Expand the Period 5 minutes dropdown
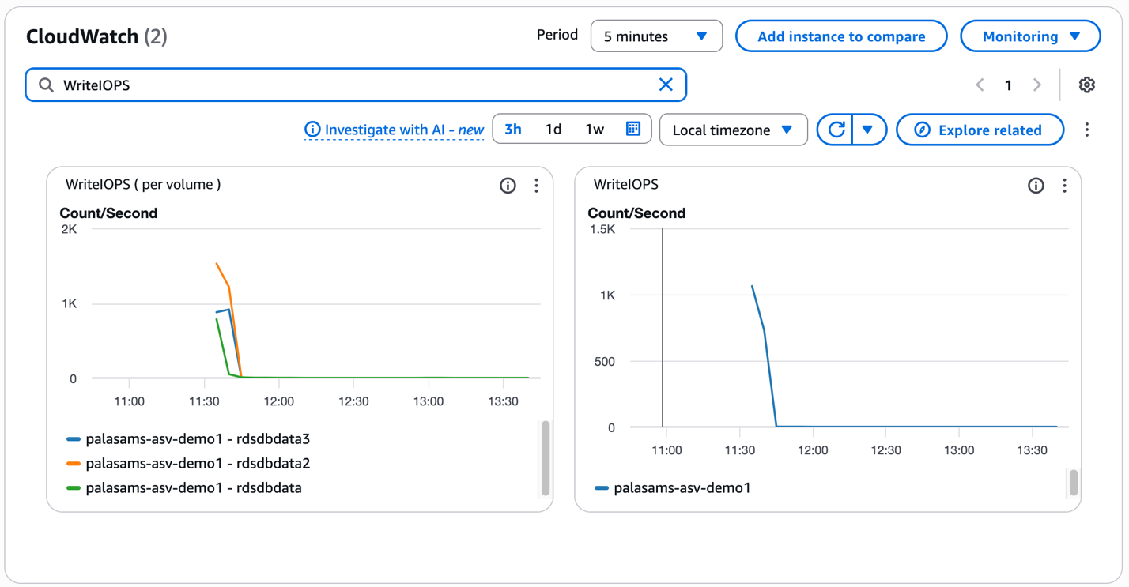Screen dimensions: 1129x587 coord(656,36)
